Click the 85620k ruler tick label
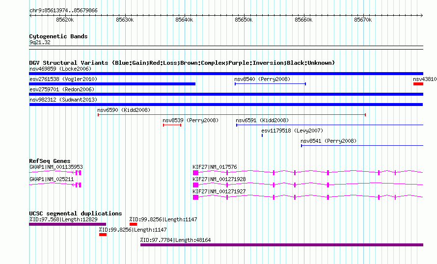 point(65,20)
